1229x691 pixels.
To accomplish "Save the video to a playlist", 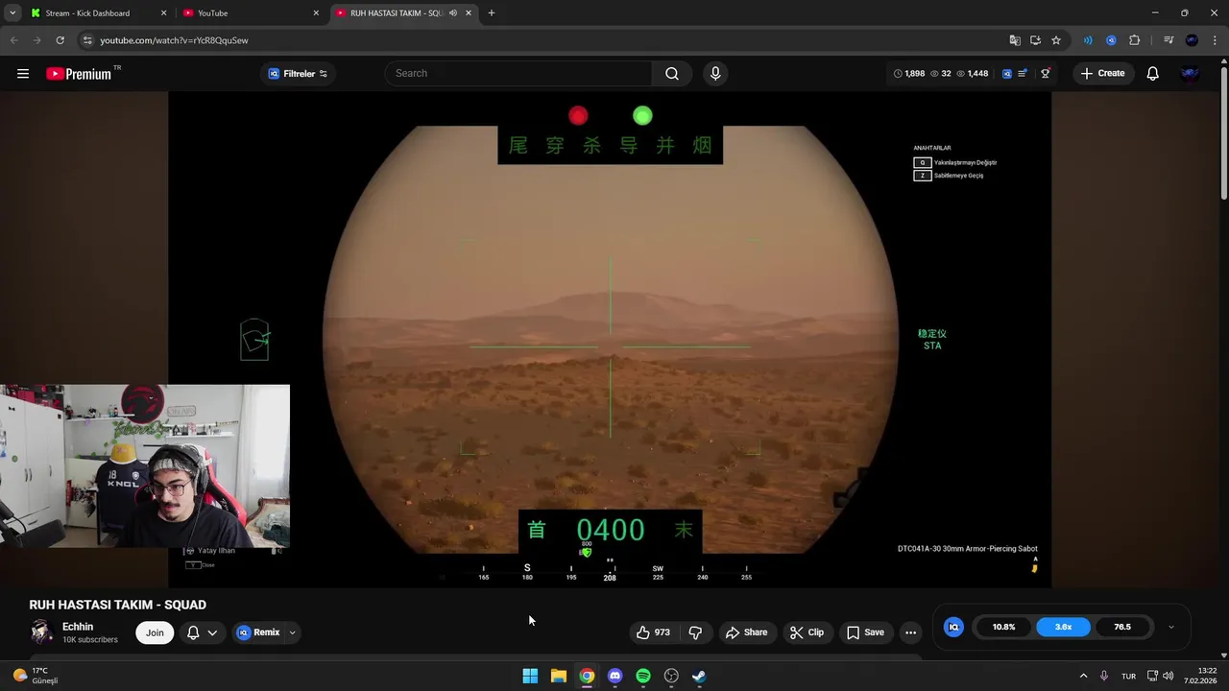I will click(x=865, y=632).
